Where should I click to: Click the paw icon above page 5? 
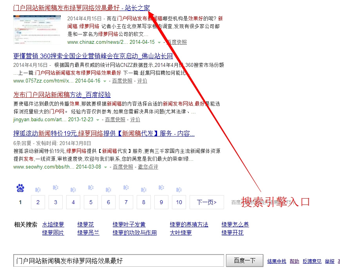[91, 187]
